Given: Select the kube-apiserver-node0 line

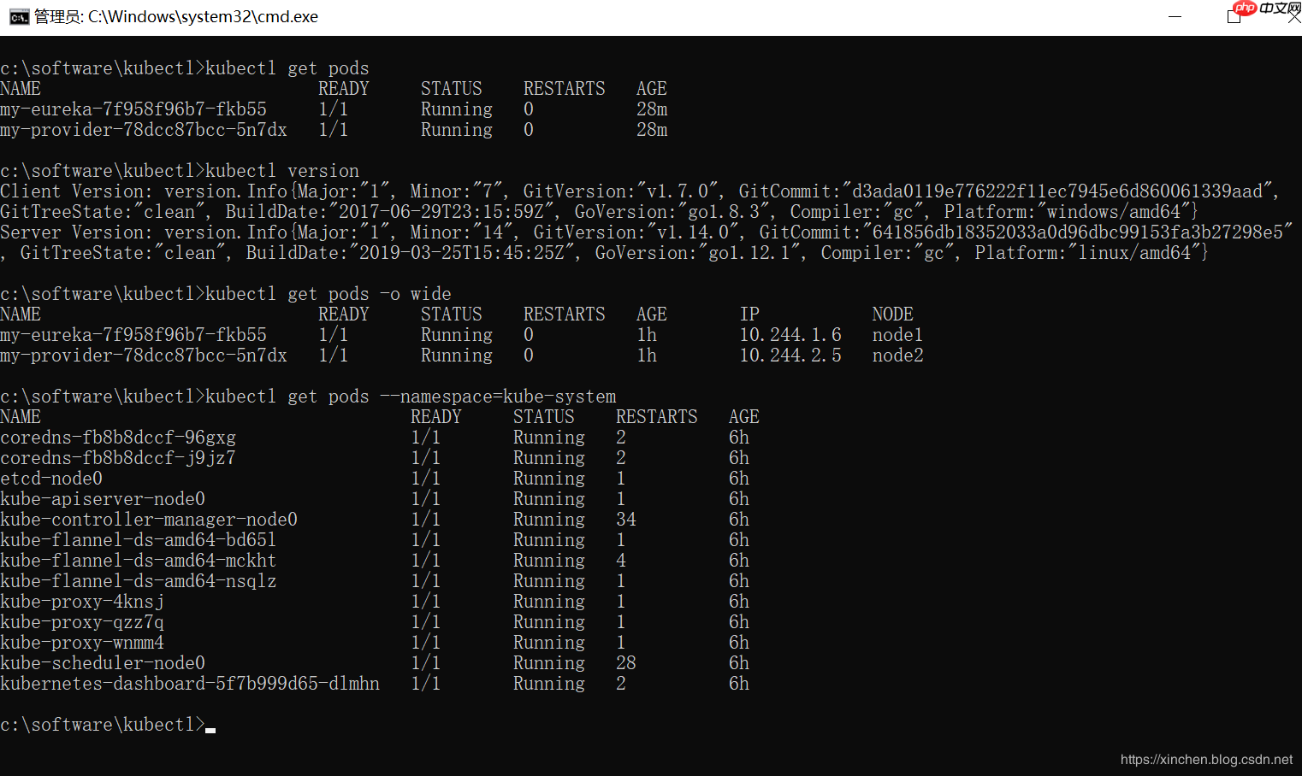Looking at the screenshot, I should click(103, 498).
